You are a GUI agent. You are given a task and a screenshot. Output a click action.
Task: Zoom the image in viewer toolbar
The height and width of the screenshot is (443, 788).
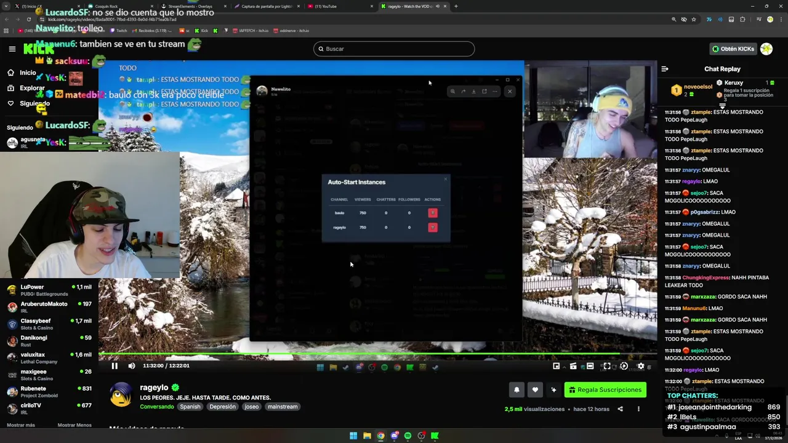click(452, 92)
